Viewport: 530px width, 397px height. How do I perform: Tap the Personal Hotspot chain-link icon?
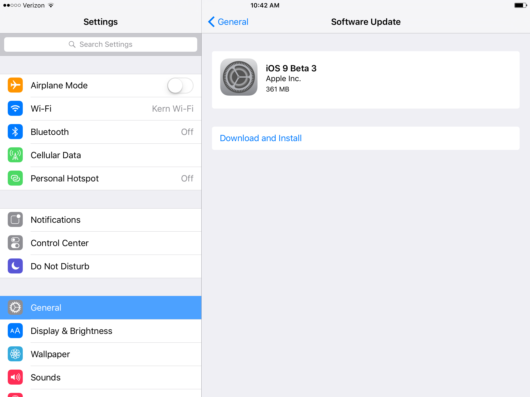point(15,178)
